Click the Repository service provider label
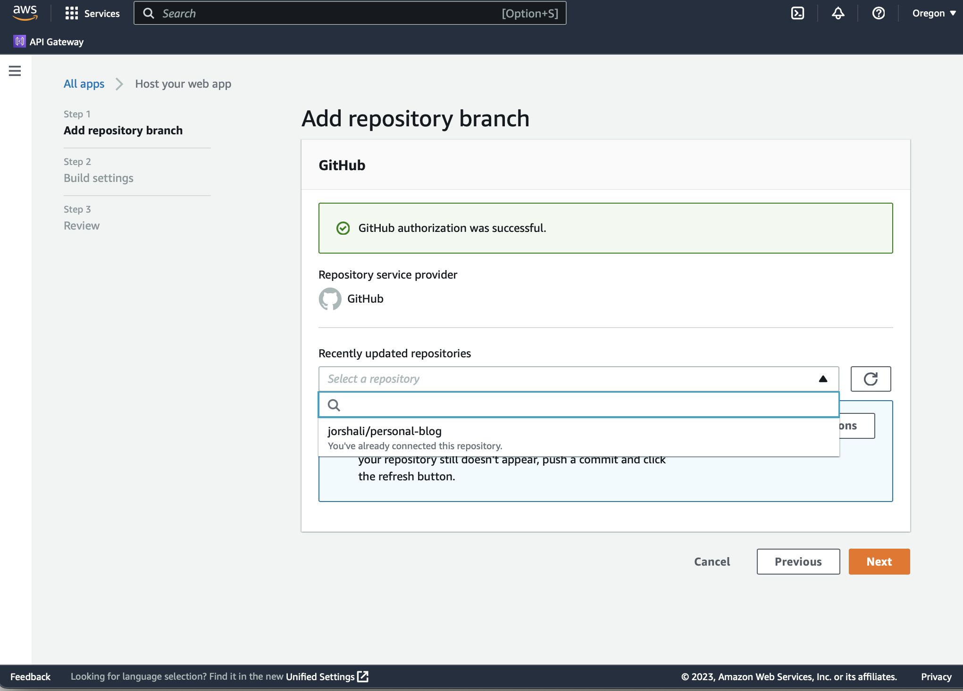Viewport: 963px width, 691px height. point(388,275)
